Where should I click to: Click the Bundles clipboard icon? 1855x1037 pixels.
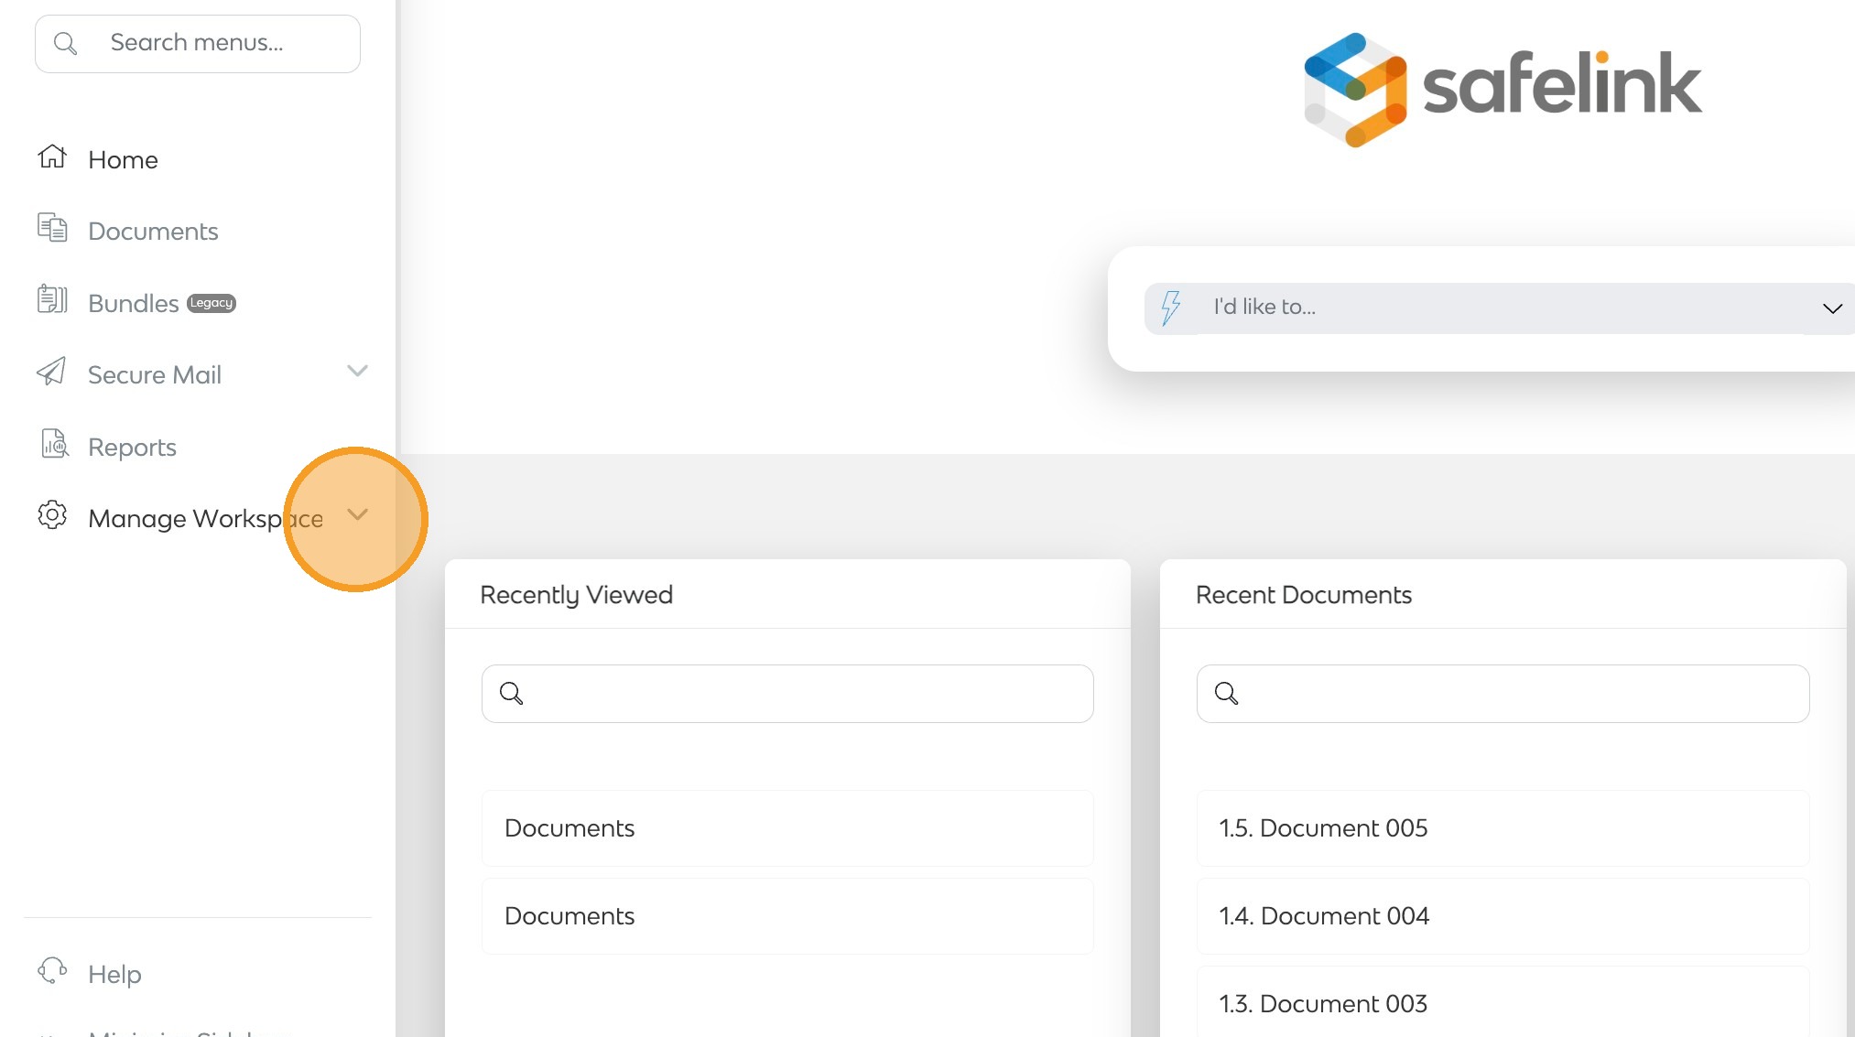coord(52,299)
